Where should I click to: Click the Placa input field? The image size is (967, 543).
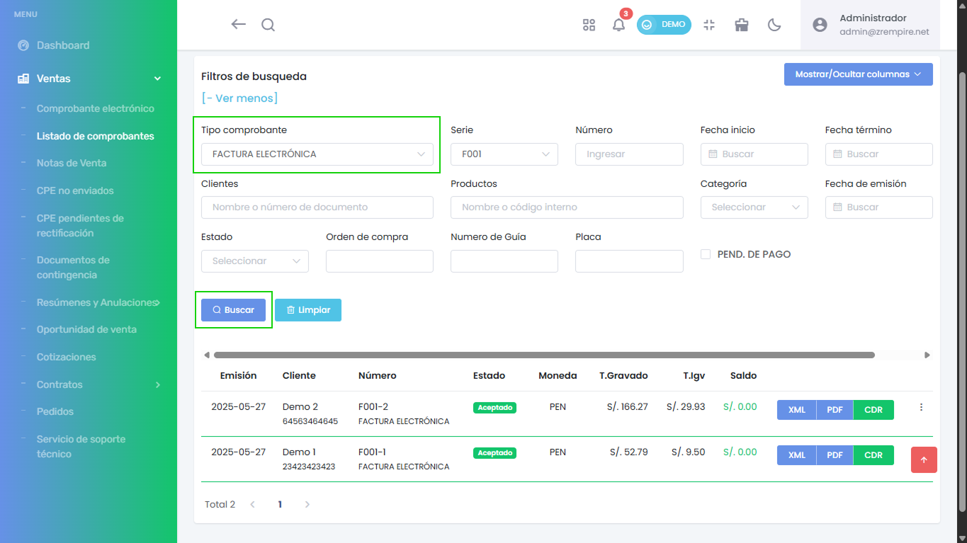(629, 261)
